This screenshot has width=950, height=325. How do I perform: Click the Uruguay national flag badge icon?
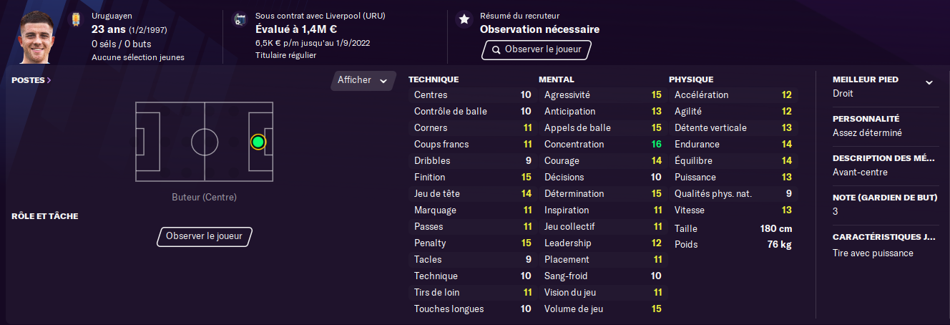74,19
